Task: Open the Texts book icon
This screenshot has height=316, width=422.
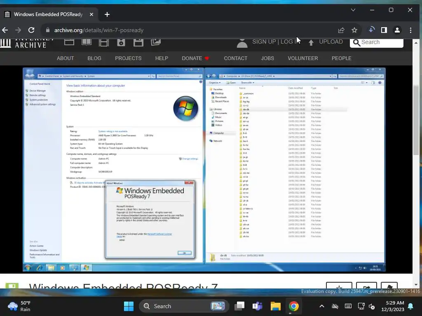Action: [x=87, y=42]
